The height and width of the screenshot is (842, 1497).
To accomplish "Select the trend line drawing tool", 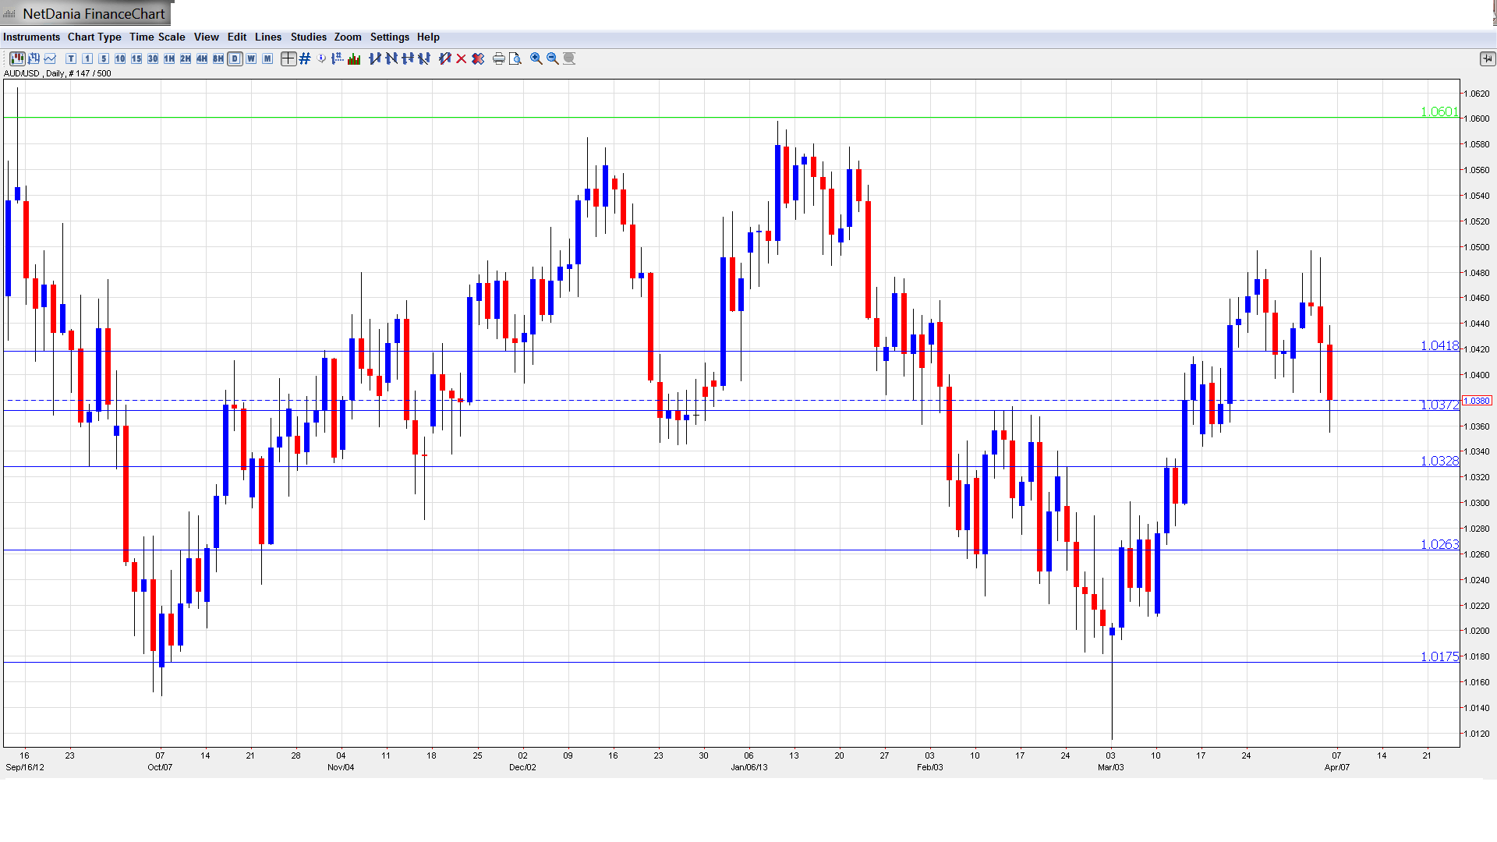I will (x=374, y=58).
